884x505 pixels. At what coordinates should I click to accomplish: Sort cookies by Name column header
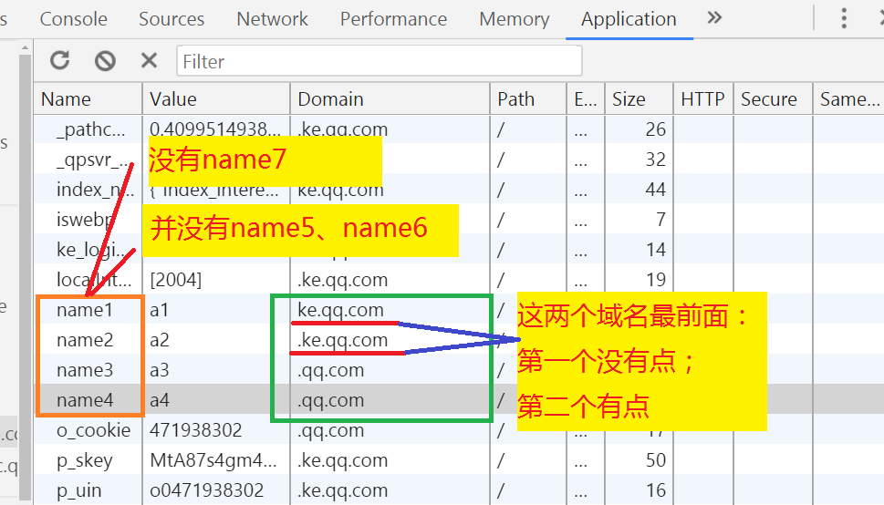coord(67,99)
